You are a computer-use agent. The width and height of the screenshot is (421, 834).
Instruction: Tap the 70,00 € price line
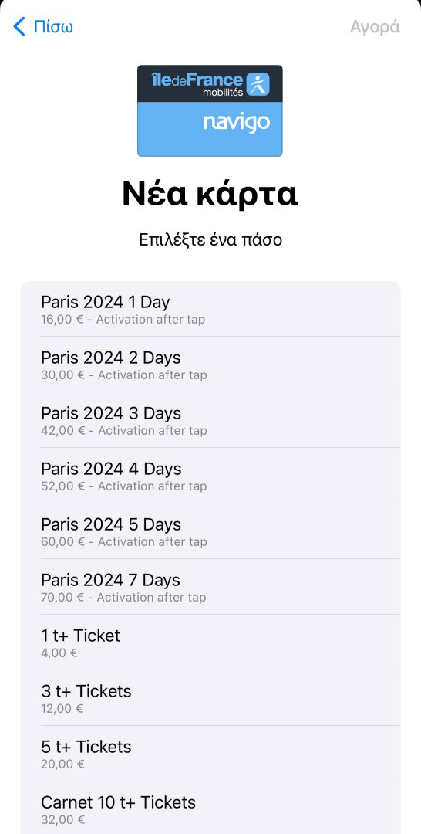point(123,597)
